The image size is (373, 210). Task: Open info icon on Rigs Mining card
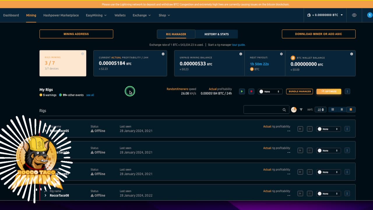(82, 54)
